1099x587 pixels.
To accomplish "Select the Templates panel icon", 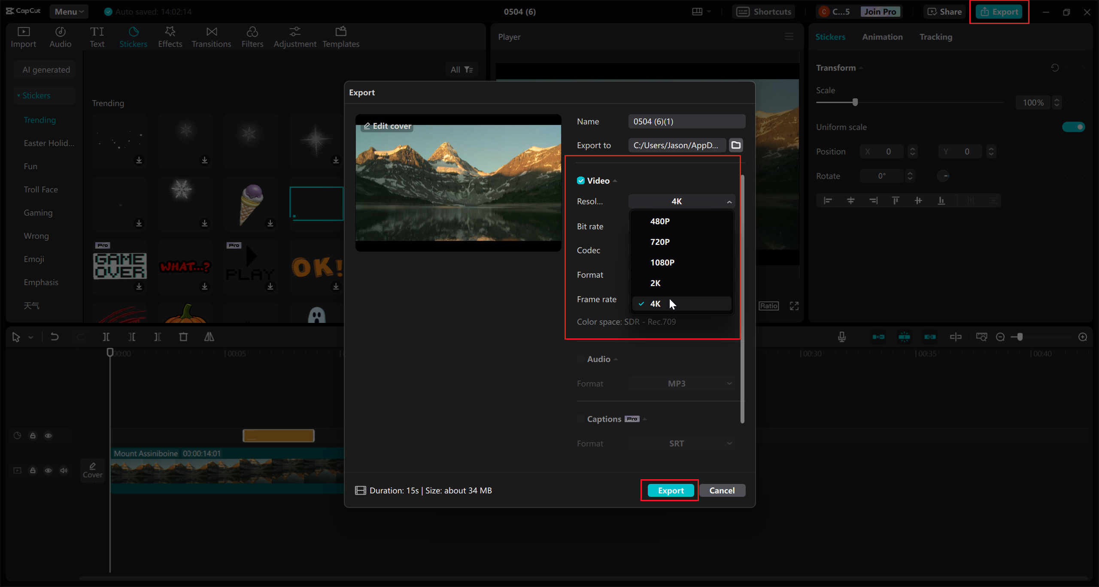I will [340, 36].
